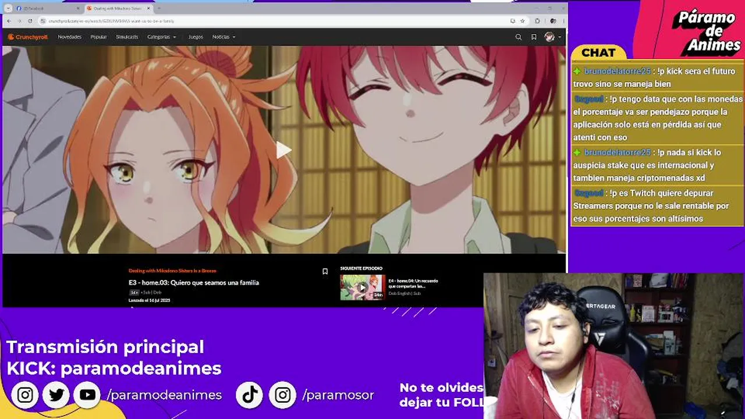This screenshot has height=419, width=745.
Task: Click the YouTube icon in overlay
Action: (x=87, y=395)
